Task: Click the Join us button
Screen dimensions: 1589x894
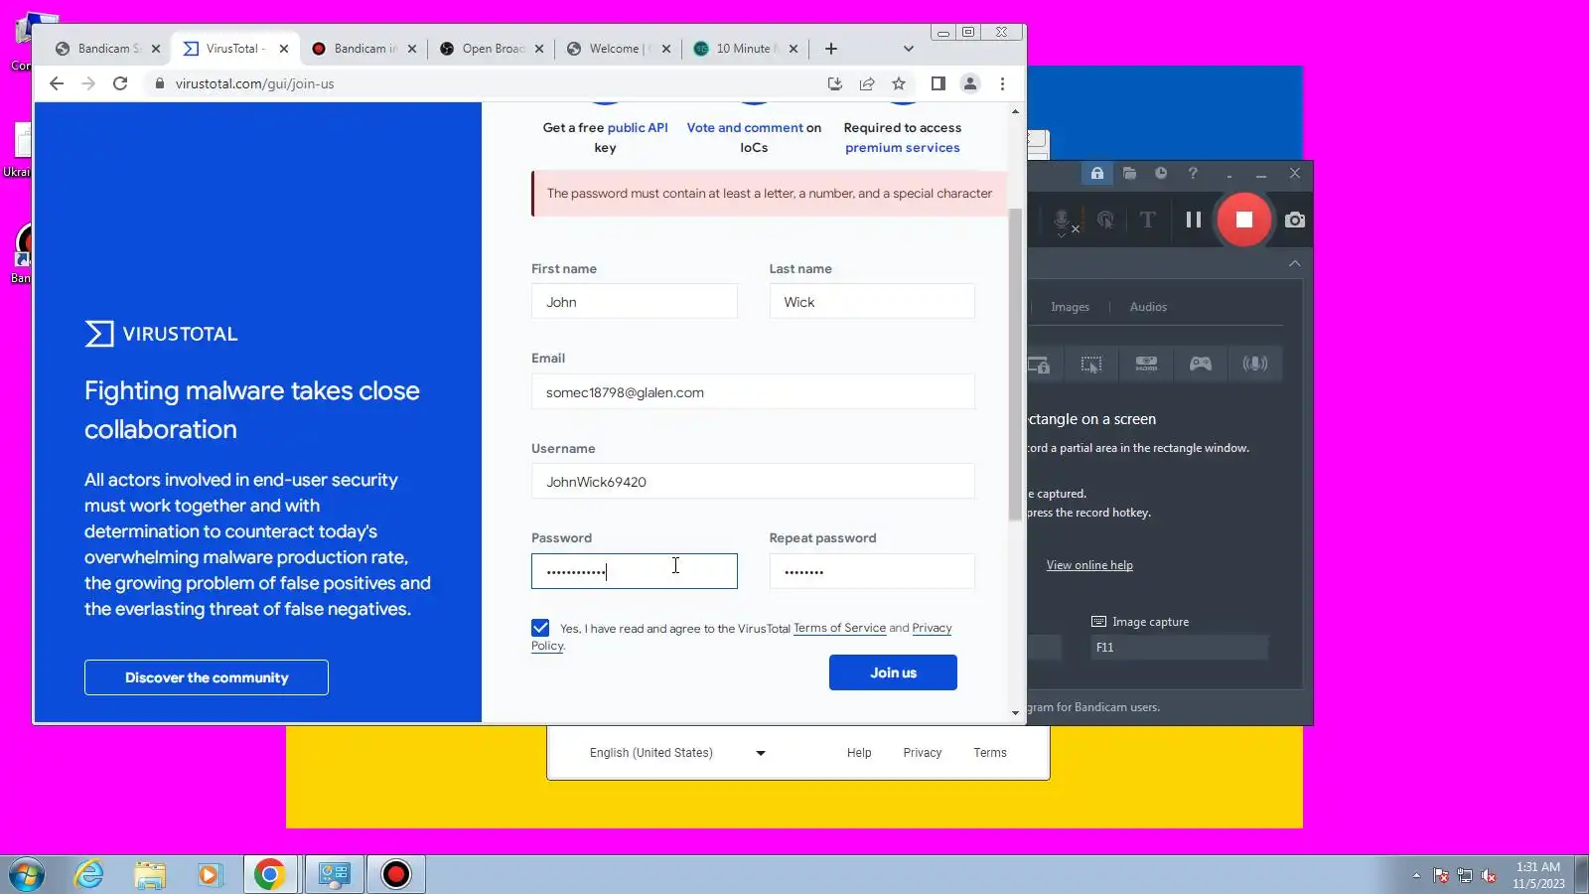Action: pyautogui.click(x=893, y=672)
